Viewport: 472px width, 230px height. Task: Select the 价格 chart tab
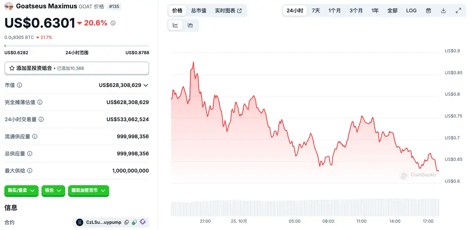pos(177,11)
